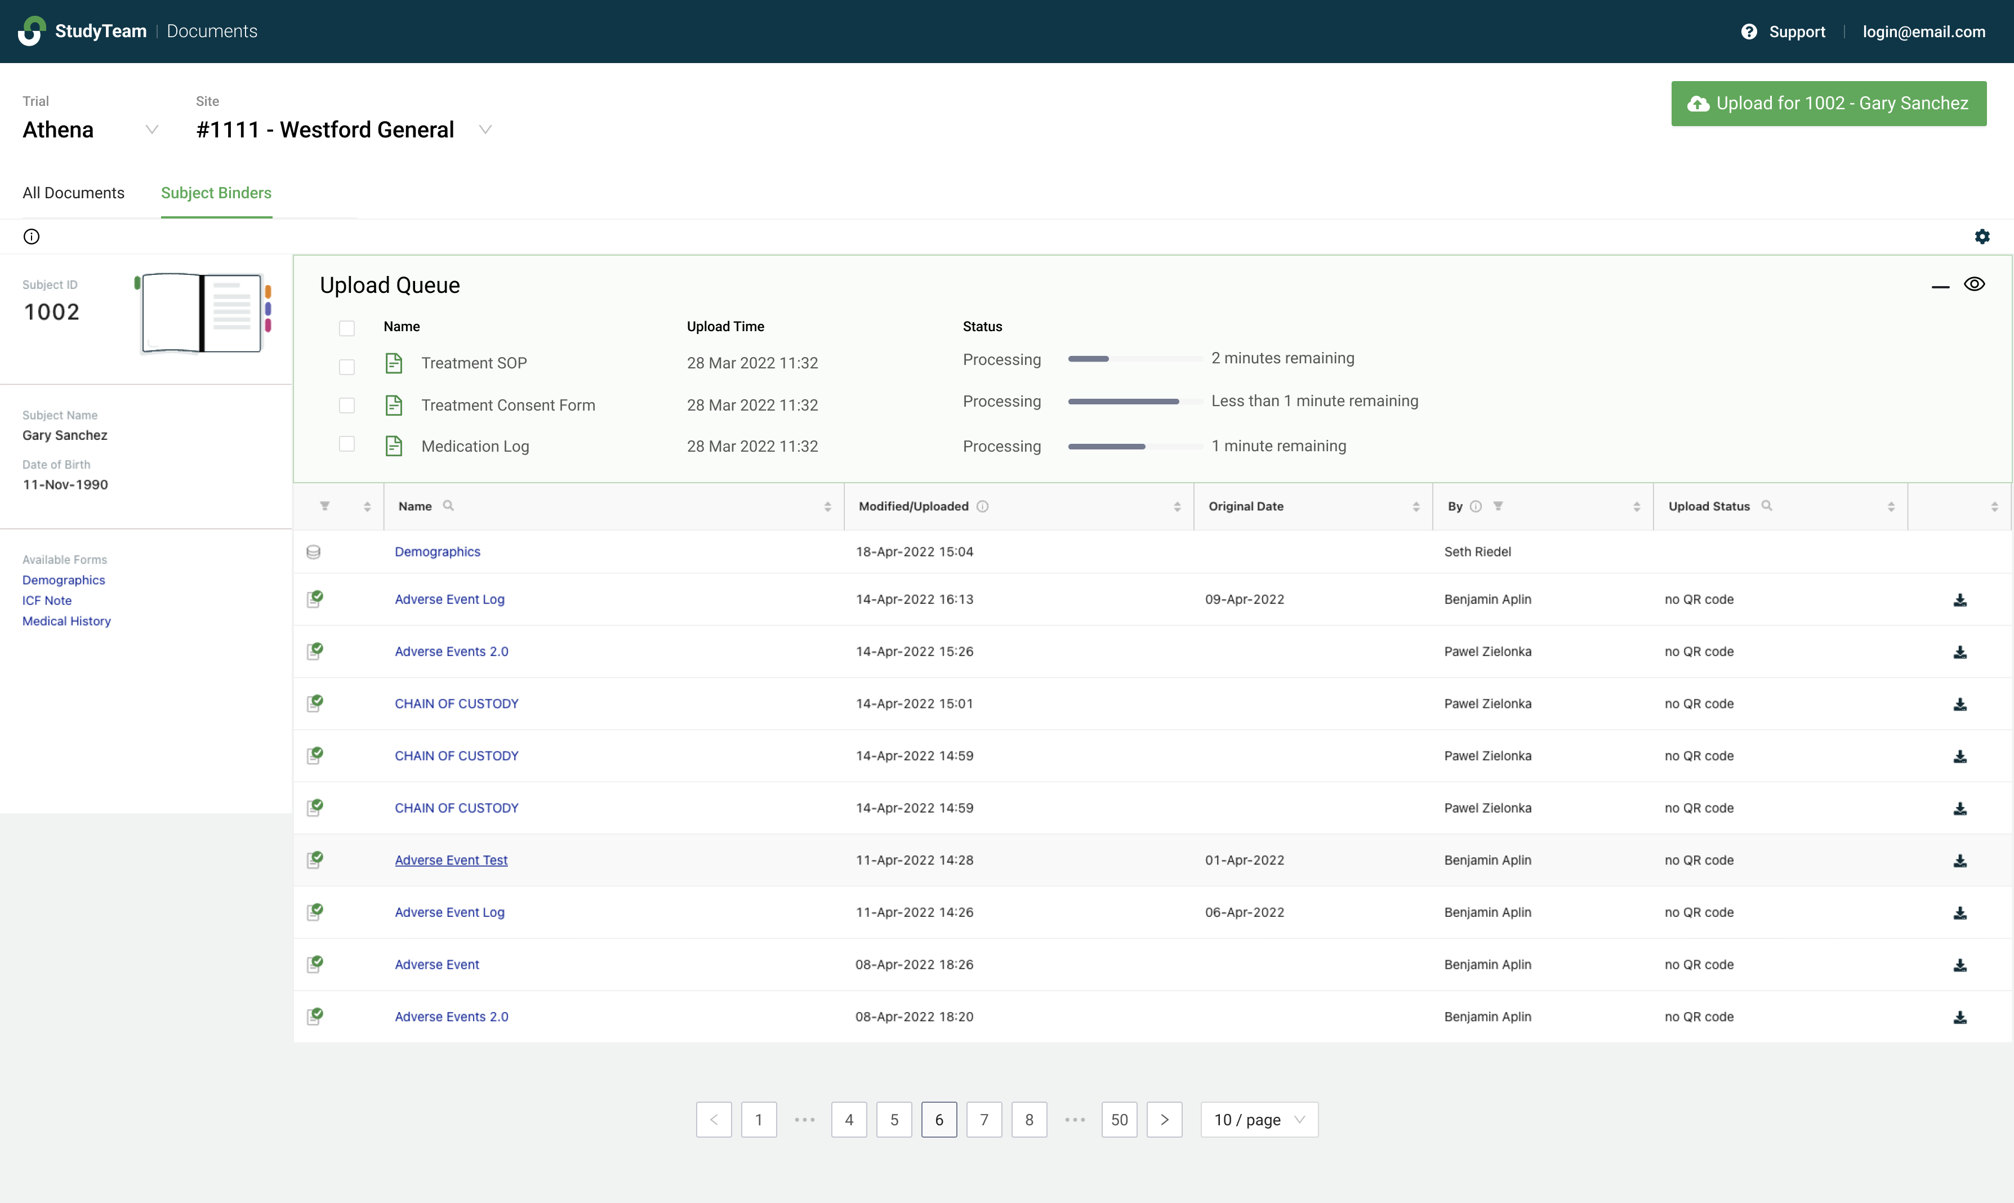Open the Site Westford General dropdown

(x=485, y=130)
